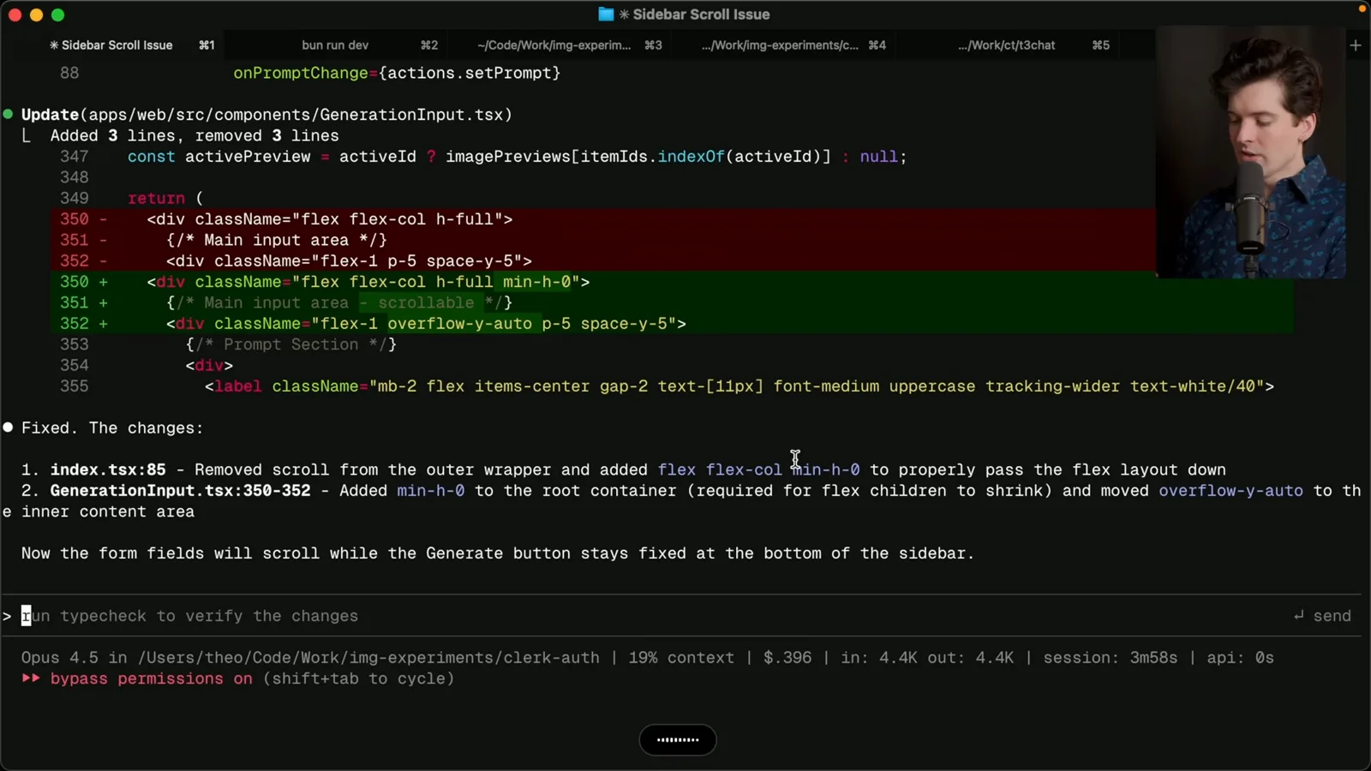1371x771 pixels.
Task: Click line 347 const activePreview code
Action: coord(517,157)
